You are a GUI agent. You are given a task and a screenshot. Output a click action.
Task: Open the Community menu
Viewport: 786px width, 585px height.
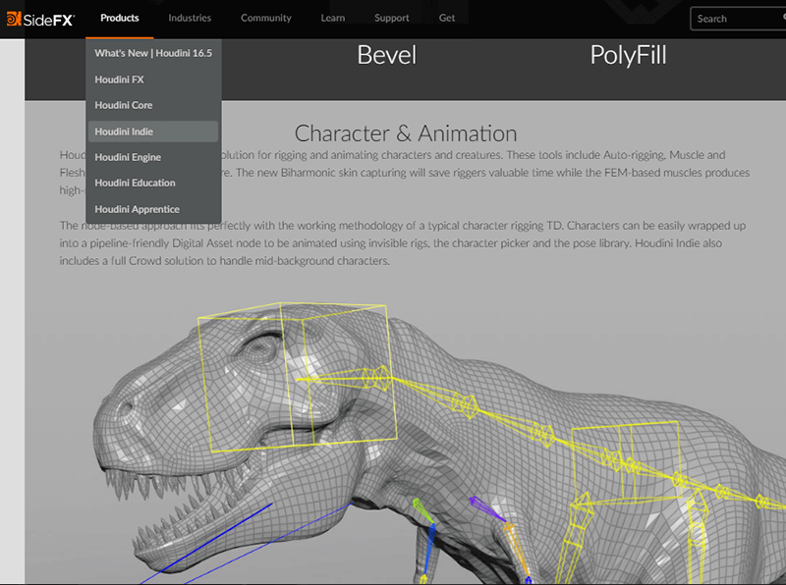(x=265, y=18)
